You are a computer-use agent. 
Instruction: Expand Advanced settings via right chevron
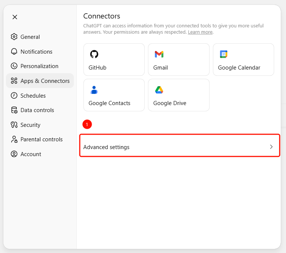pos(271,147)
